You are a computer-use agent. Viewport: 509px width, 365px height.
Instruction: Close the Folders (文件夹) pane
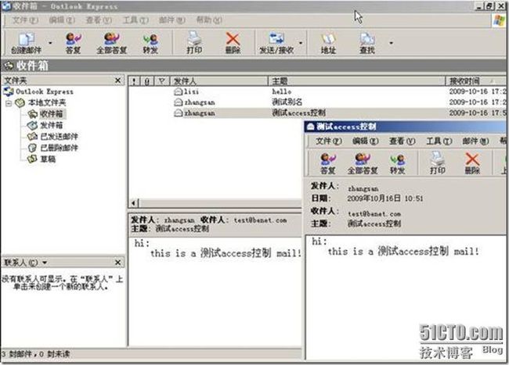117,81
